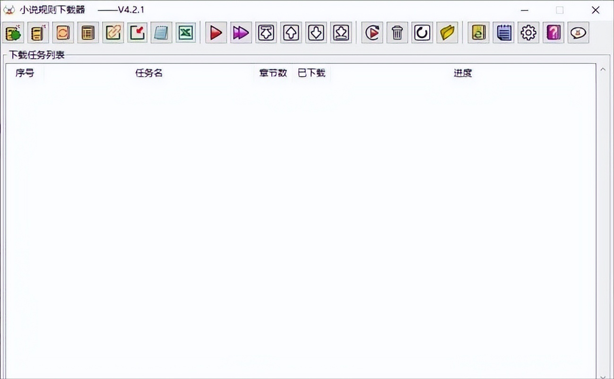Click the 章节数 column header

click(273, 73)
